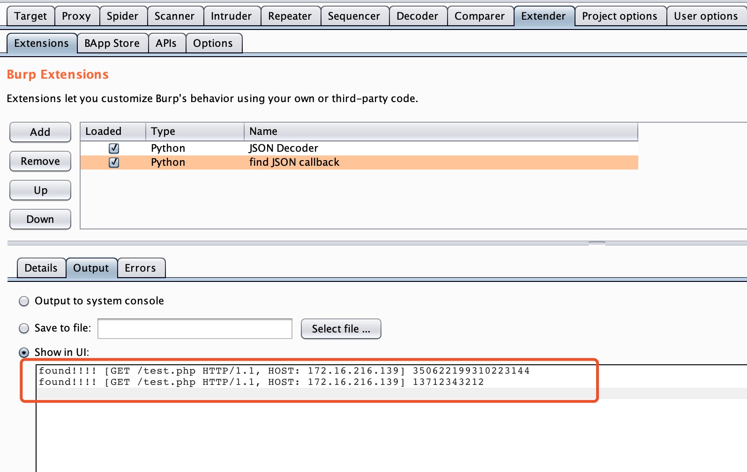
Task: Go to the Intruder tab
Action: 231,16
